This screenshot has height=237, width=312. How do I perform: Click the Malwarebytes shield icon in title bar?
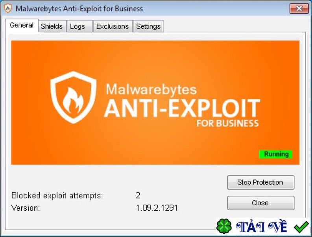point(8,9)
